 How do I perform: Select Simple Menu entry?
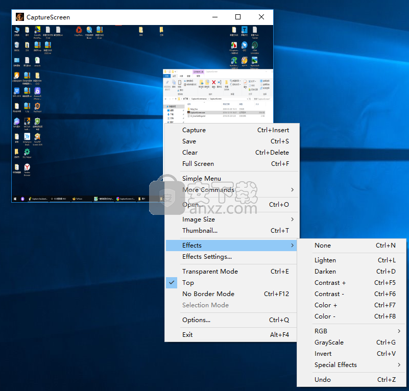(232, 179)
